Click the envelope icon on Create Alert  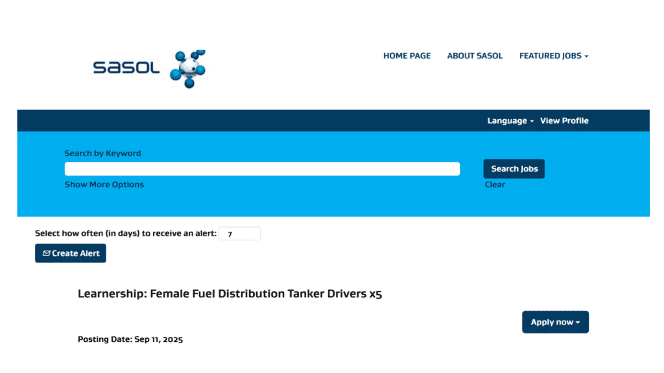click(45, 253)
